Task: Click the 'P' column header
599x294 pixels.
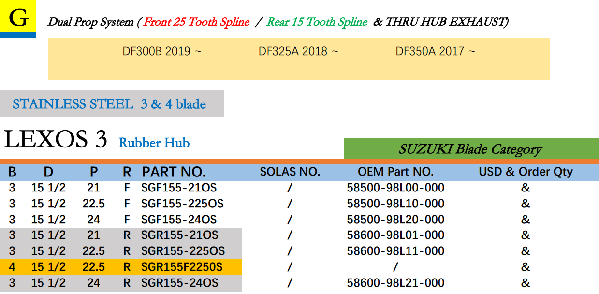Action: coord(94,172)
